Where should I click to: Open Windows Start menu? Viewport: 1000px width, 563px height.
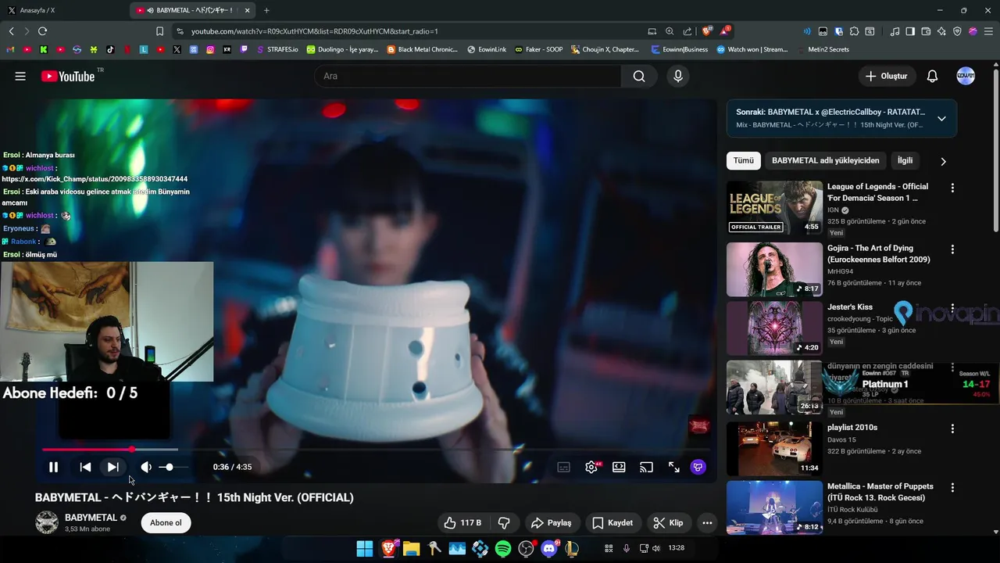tap(364, 548)
